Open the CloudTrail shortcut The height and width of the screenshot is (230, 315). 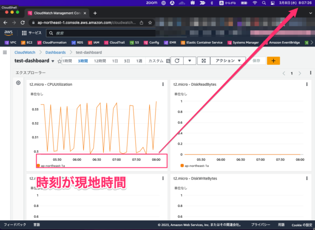(114, 43)
